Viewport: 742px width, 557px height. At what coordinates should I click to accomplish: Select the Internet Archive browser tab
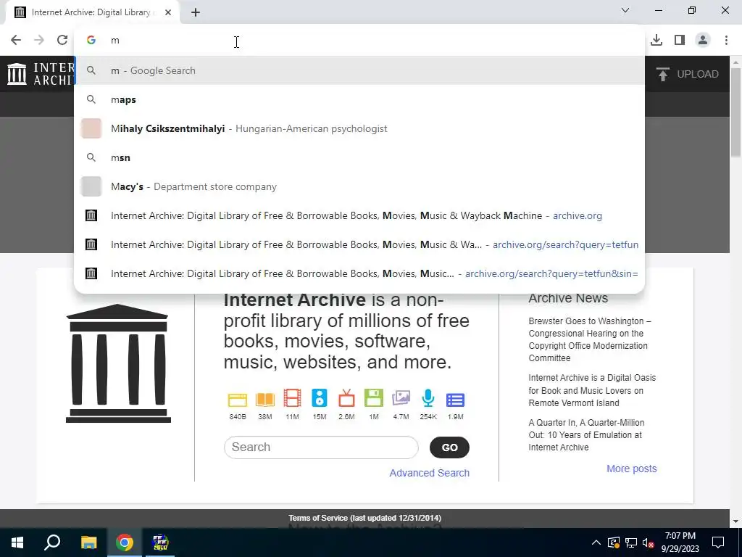tap(93, 13)
